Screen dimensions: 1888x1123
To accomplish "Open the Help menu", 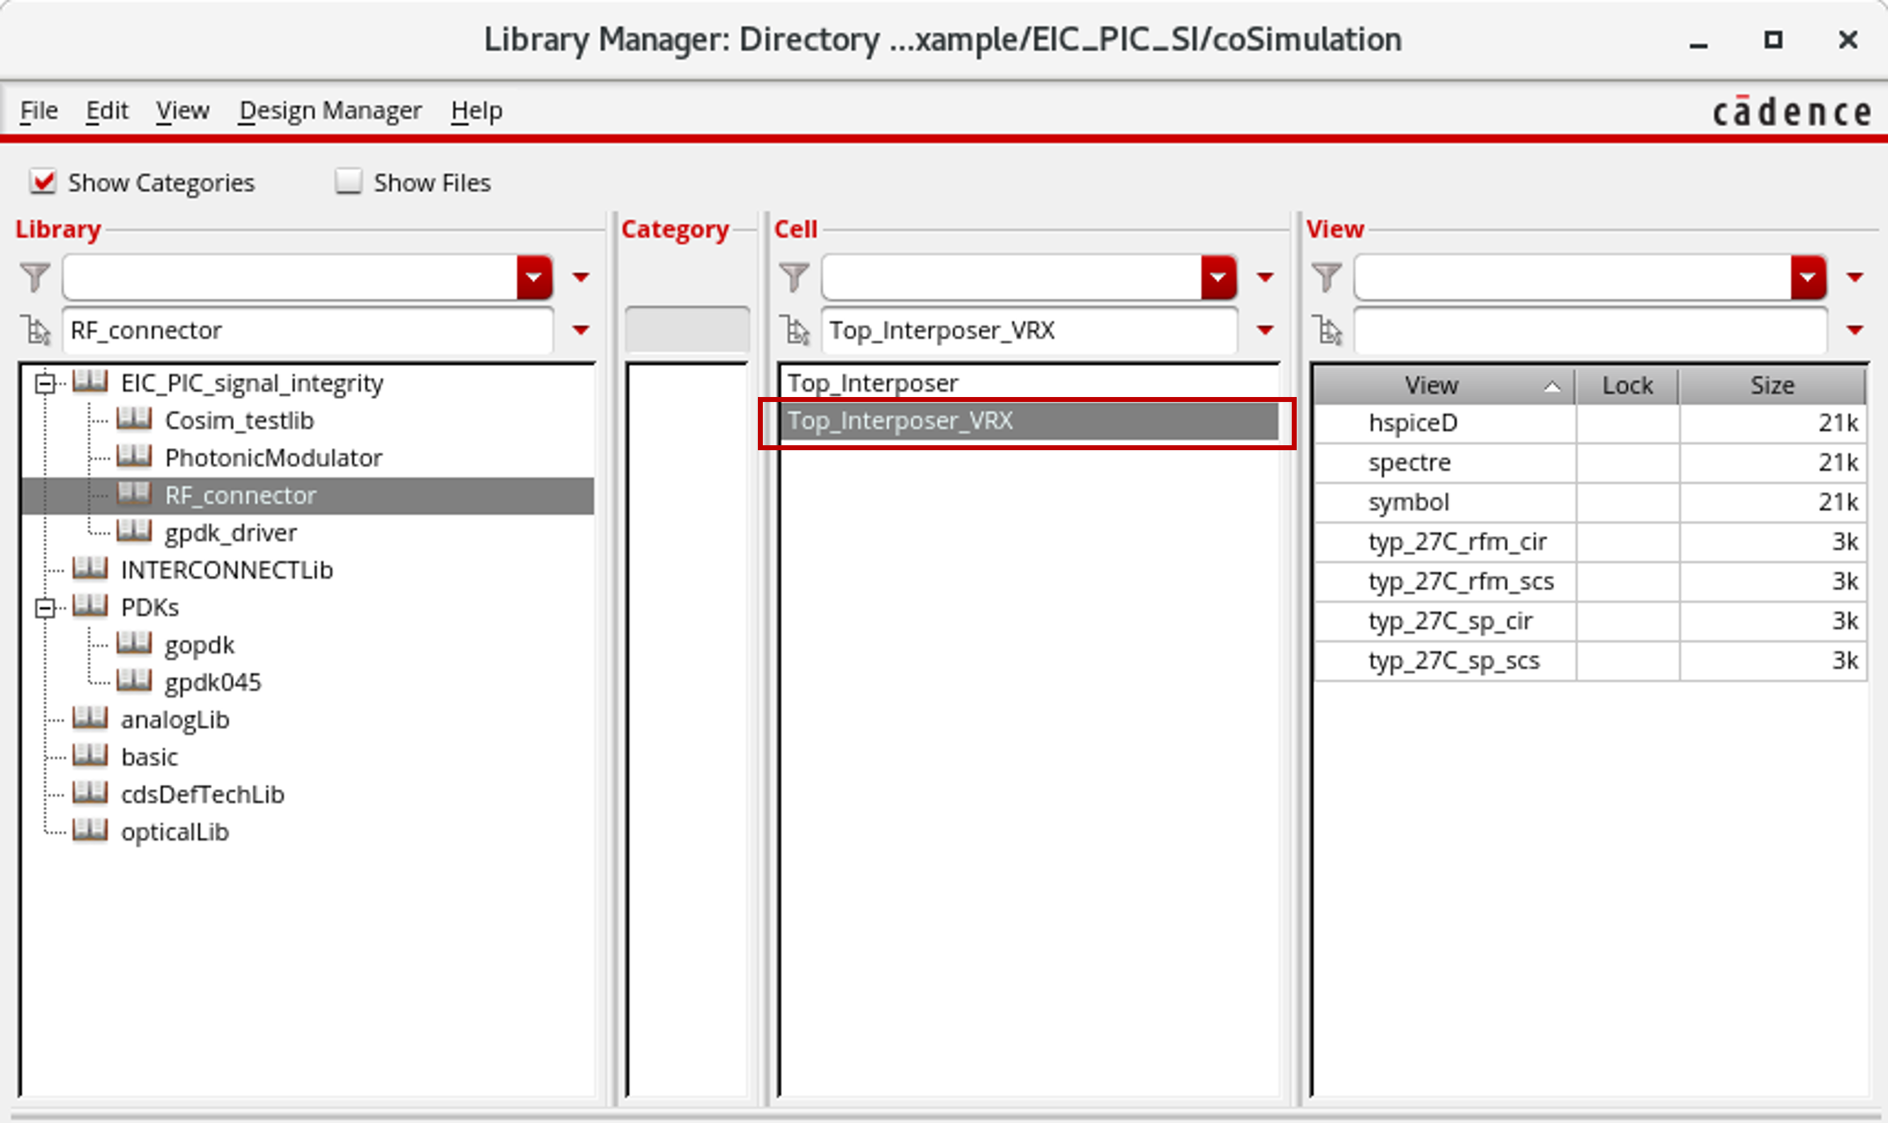I will coord(476,111).
